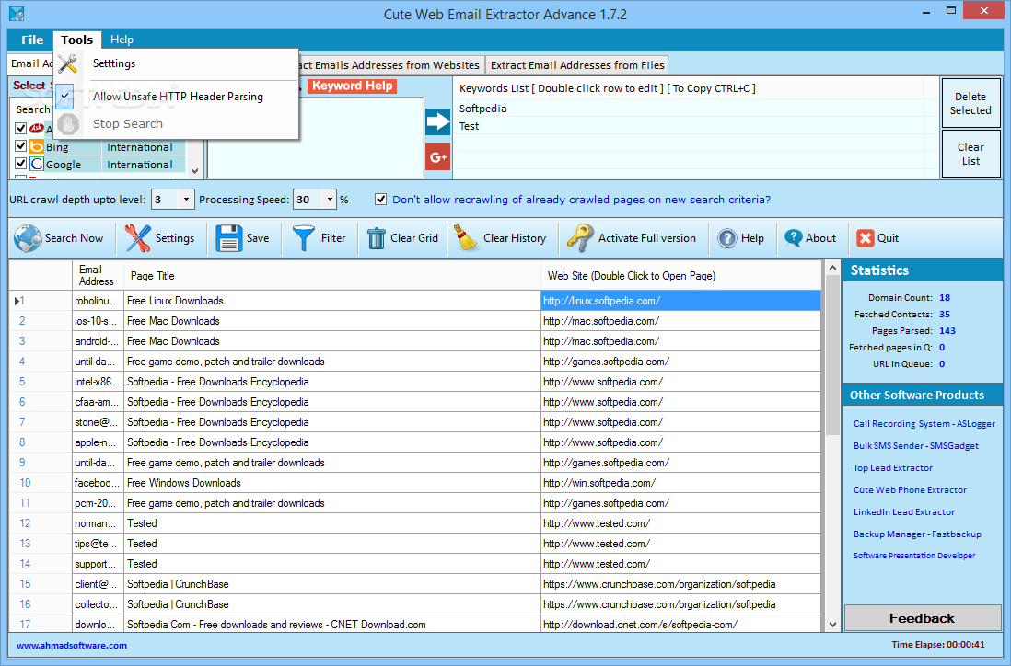The height and width of the screenshot is (666, 1011).
Task: Open Backup Manager - Fastbackup link
Action: click(917, 534)
